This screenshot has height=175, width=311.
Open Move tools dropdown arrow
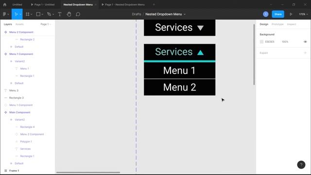[x=20, y=14]
